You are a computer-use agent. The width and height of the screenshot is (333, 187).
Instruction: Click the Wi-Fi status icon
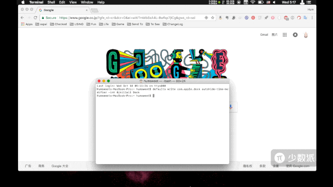(253, 2)
